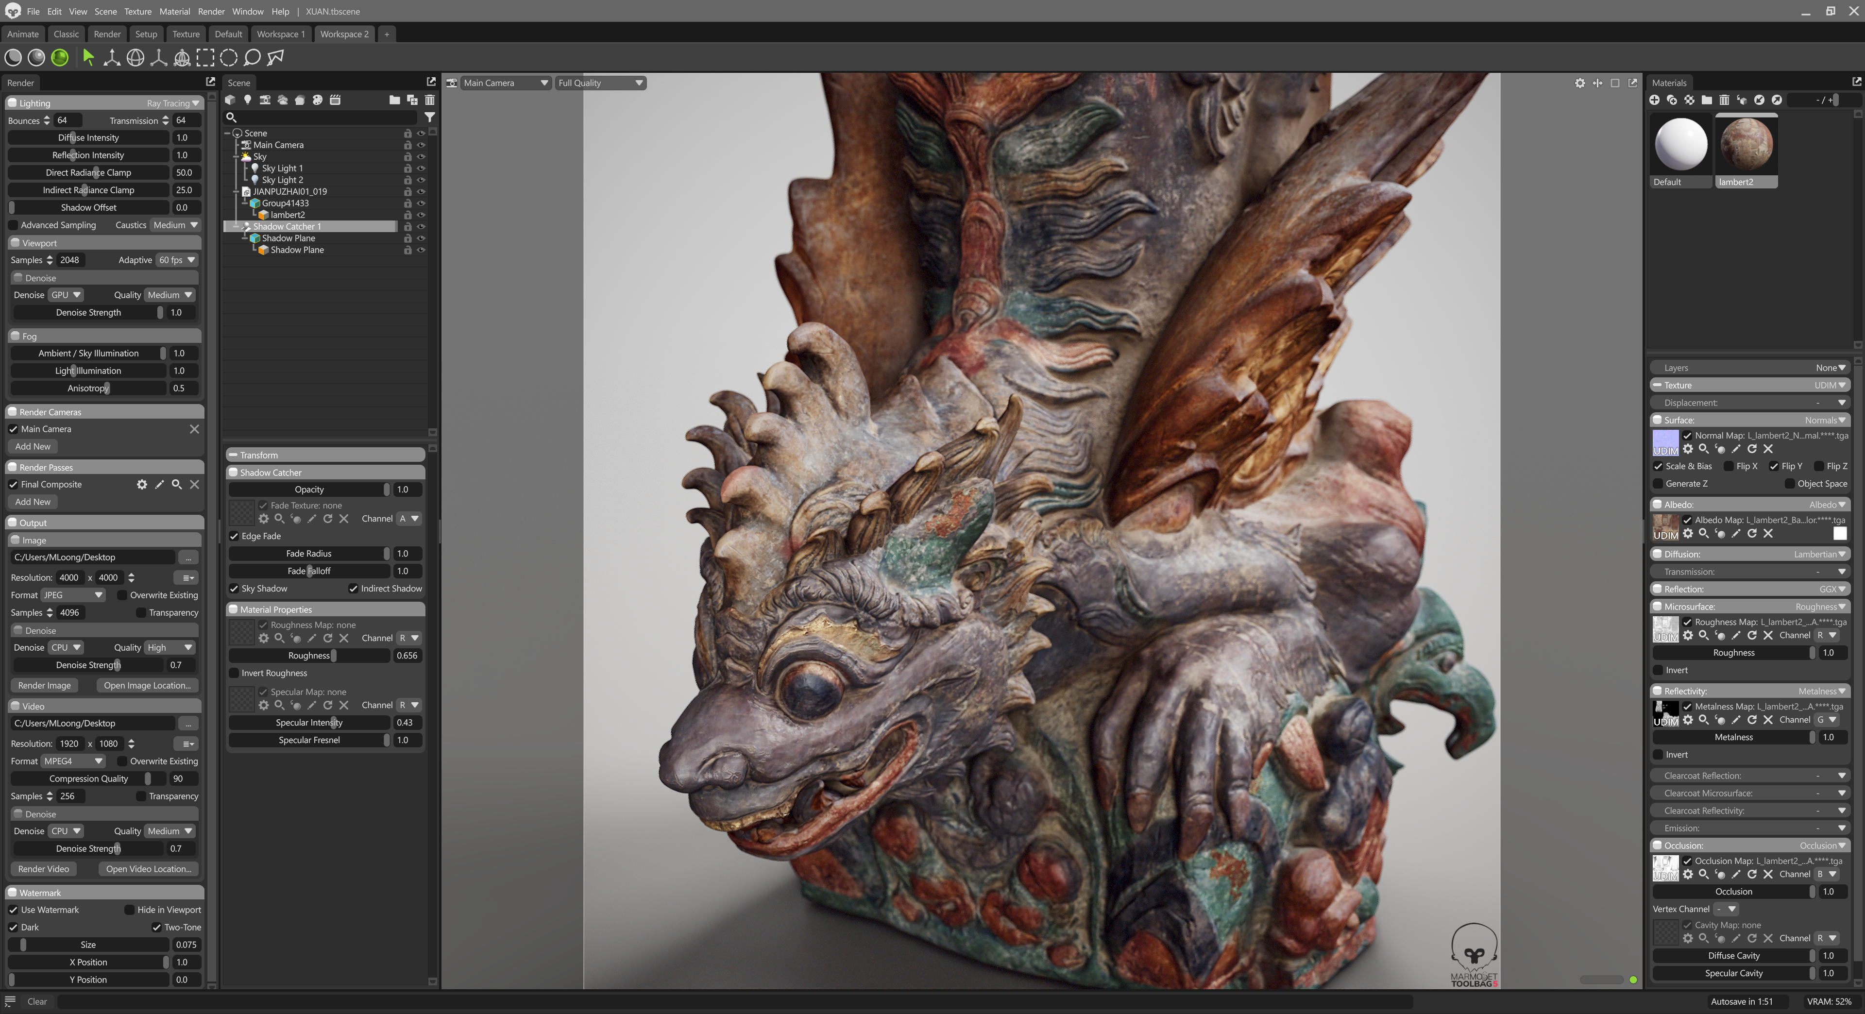Choose the rectangular marquee selection tool
1865x1014 pixels.
point(205,58)
